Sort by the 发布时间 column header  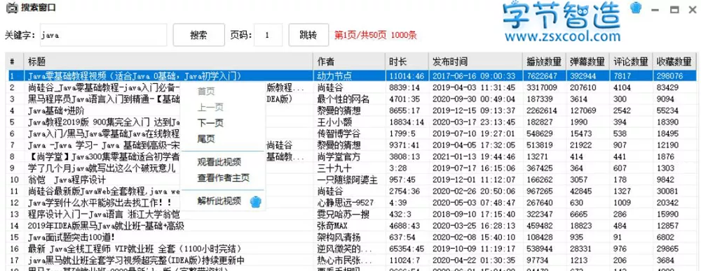(x=475, y=61)
